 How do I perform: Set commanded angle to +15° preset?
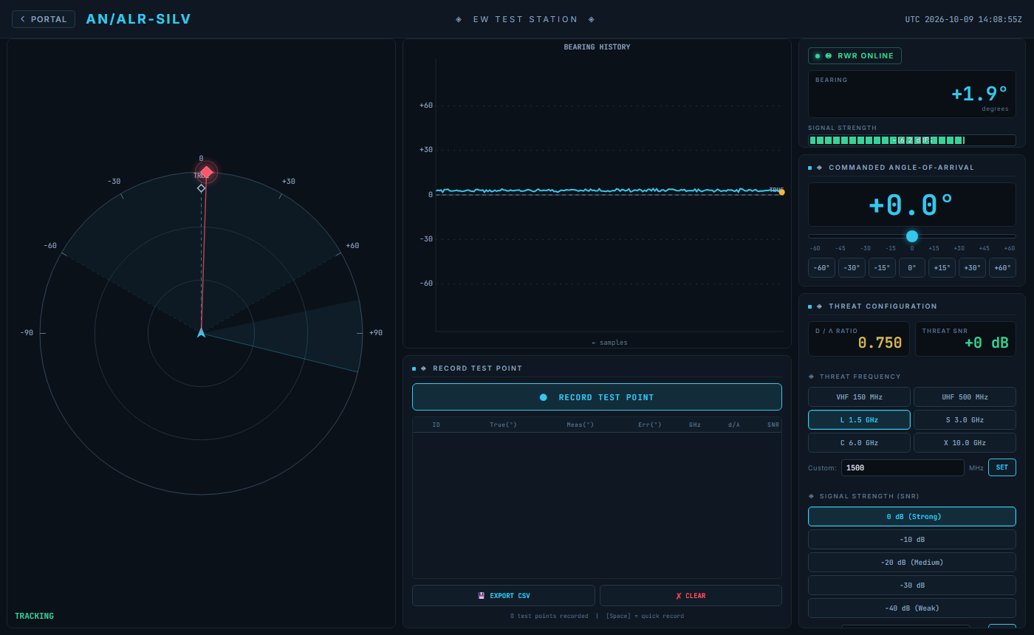[x=942, y=268]
